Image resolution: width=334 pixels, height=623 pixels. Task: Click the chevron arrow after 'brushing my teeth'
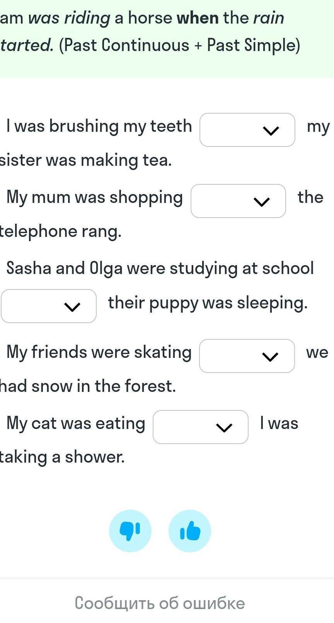(x=271, y=131)
